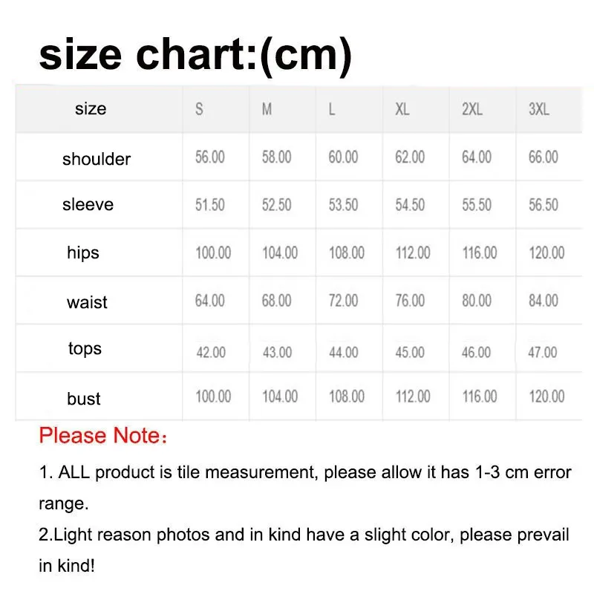Click the bust row label
Image resolution: width=594 pixels, height=594 pixels.
tap(84, 399)
